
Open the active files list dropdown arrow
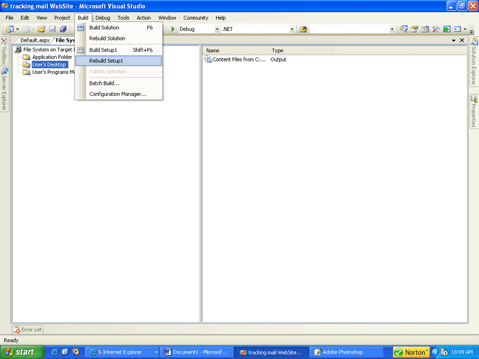(x=454, y=40)
